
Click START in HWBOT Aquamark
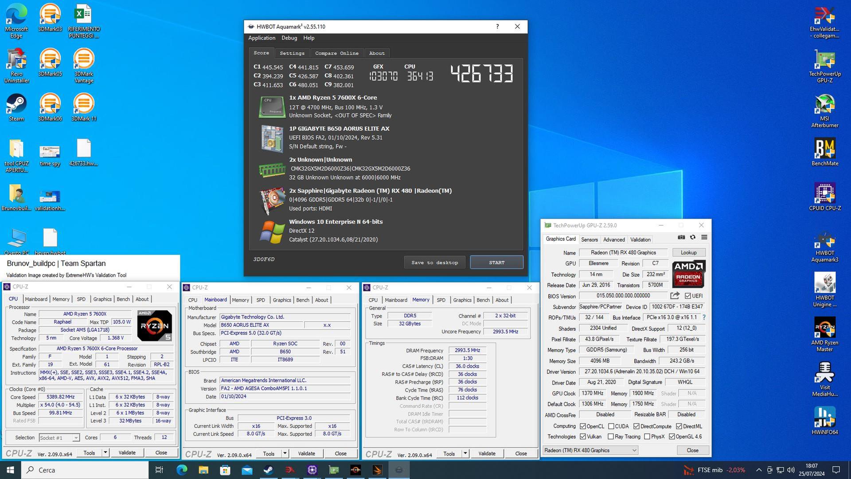[x=496, y=263]
